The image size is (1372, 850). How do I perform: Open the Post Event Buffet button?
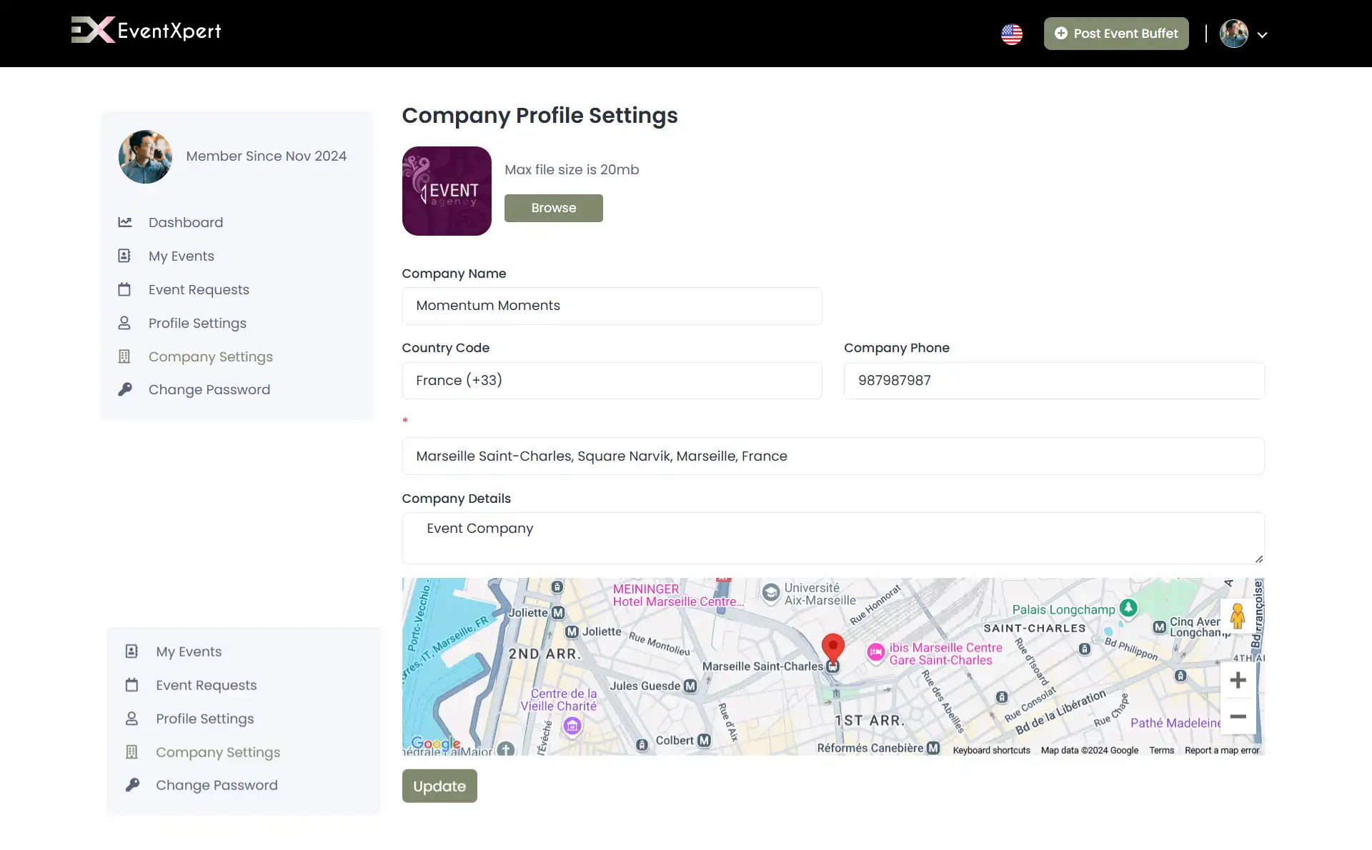(1115, 33)
